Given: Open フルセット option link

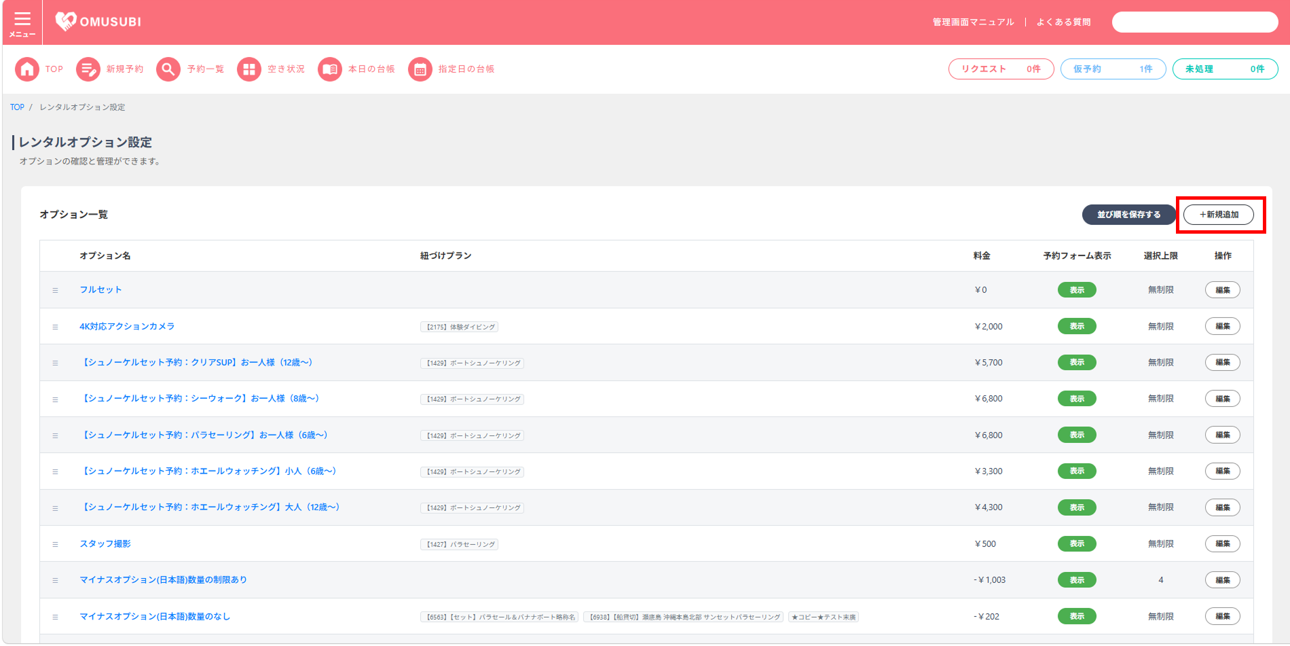Looking at the screenshot, I should click(100, 290).
